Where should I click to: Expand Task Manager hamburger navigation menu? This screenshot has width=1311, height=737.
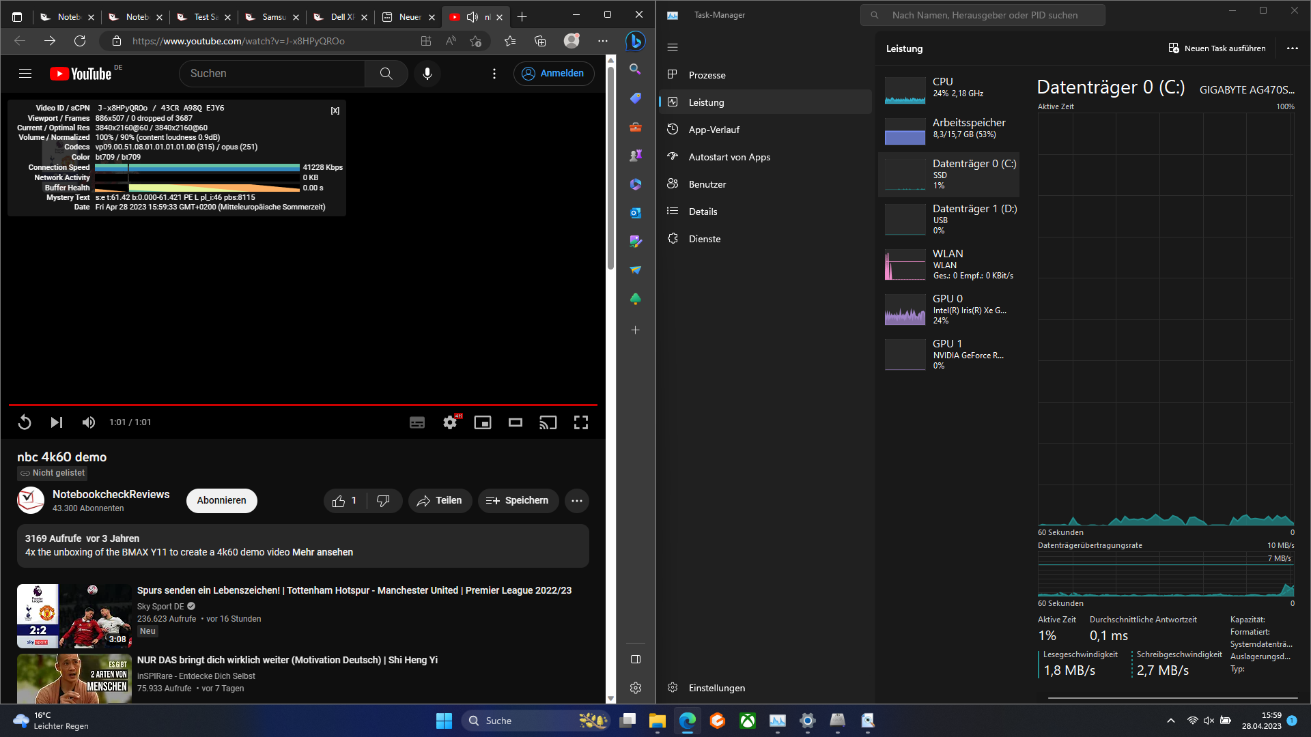click(x=673, y=47)
